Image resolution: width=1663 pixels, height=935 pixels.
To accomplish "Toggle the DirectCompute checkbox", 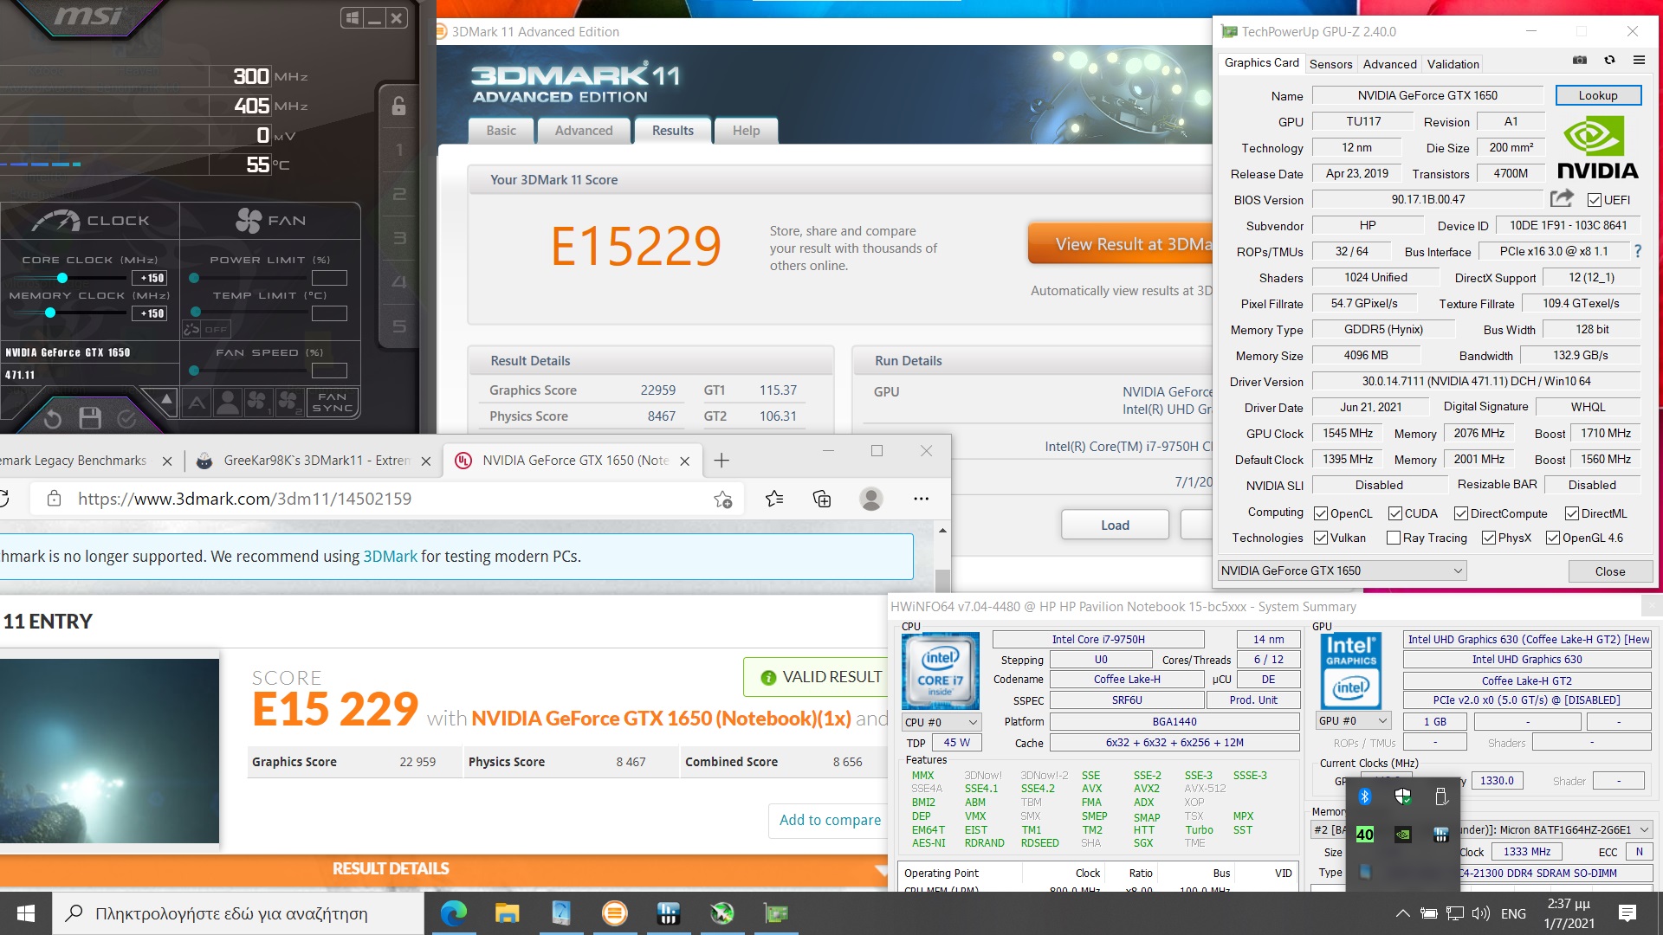I will click(x=1461, y=513).
